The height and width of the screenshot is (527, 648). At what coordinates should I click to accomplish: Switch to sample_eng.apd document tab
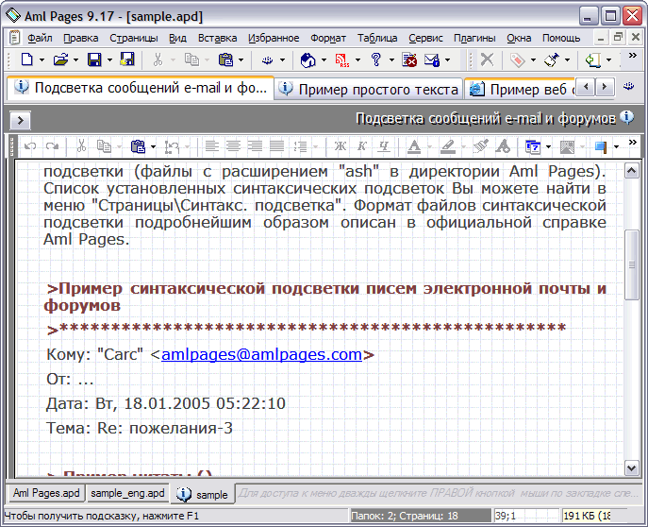[127, 493]
